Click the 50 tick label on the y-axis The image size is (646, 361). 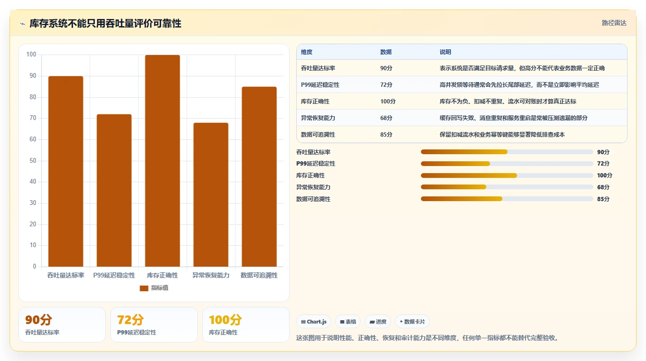click(x=33, y=161)
